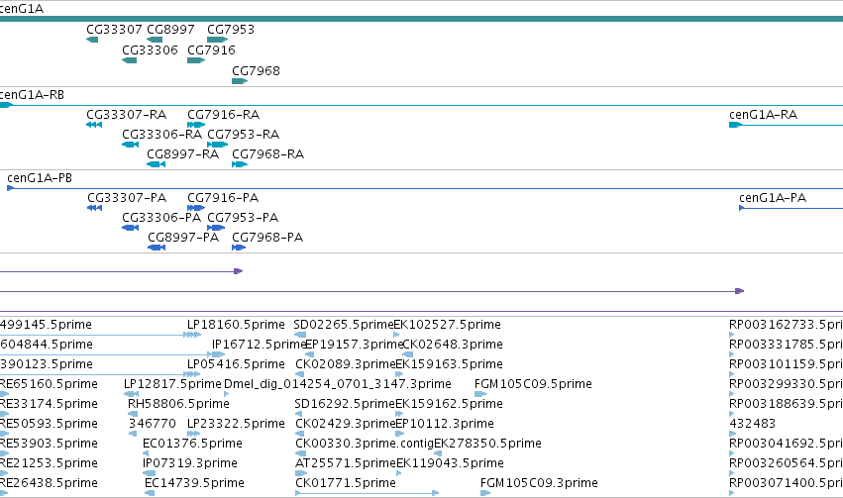Screen dimensions: 843x498
Task: Click the CG7953-PA protein glyph
Action: pos(216,228)
